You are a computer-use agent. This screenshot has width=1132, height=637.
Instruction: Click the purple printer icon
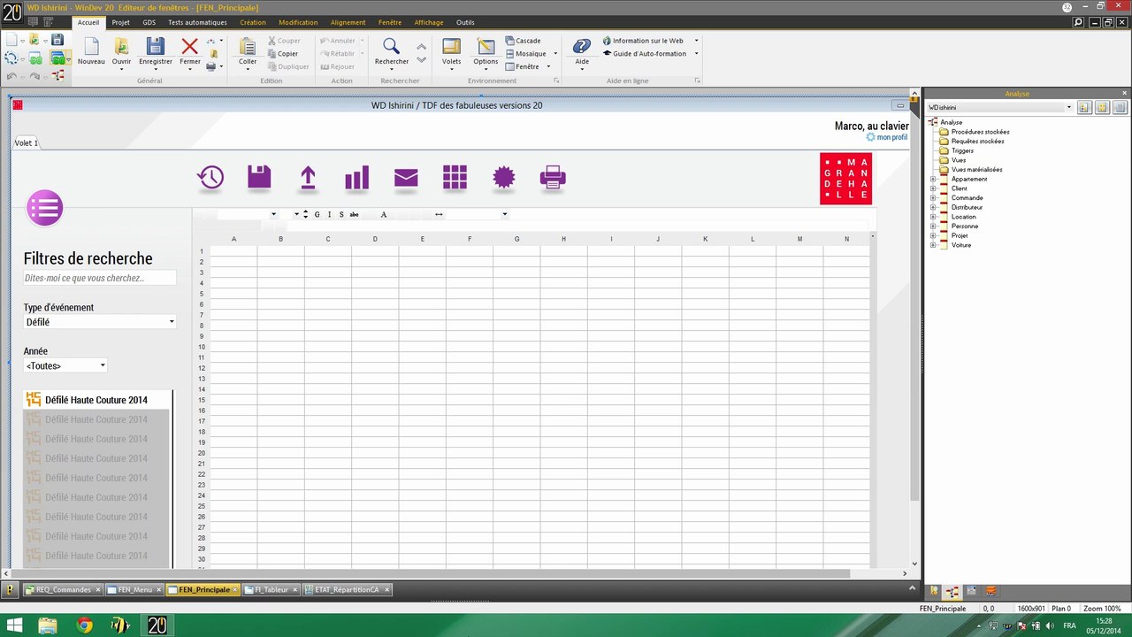(x=553, y=178)
